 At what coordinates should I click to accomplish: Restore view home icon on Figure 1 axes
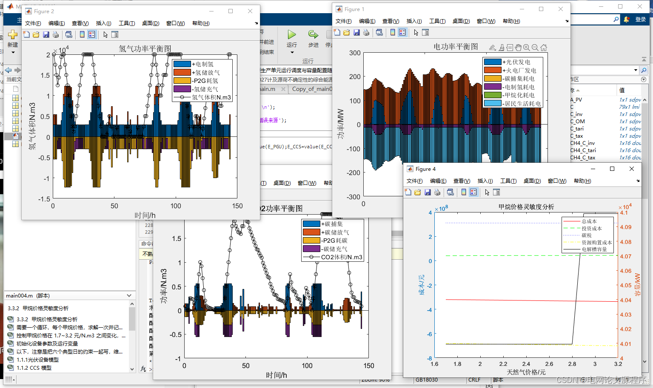click(x=544, y=48)
